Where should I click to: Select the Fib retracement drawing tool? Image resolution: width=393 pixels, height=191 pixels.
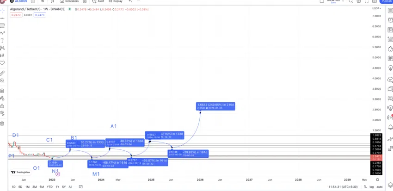tap(2, 25)
